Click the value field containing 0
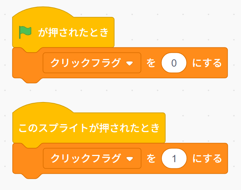241x190 pixels. [x=174, y=63]
